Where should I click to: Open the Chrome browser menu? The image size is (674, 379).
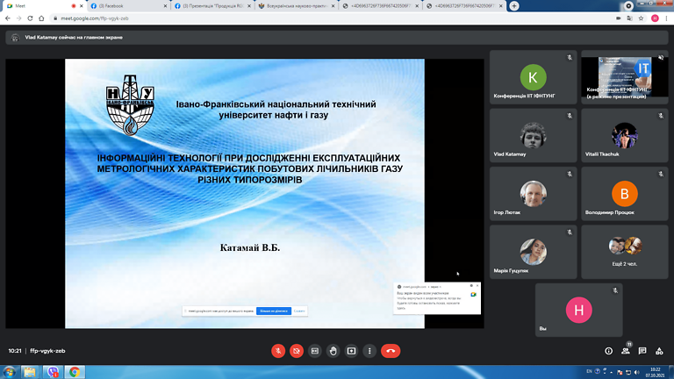666,18
